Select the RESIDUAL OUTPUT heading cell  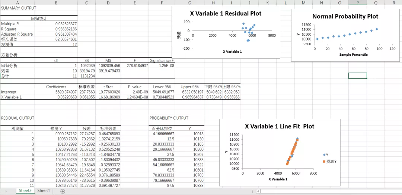pos(17,118)
